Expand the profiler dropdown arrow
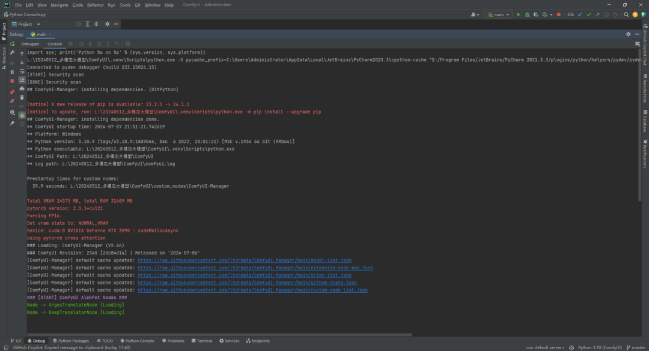649x351 pixels. coord(551,15)
